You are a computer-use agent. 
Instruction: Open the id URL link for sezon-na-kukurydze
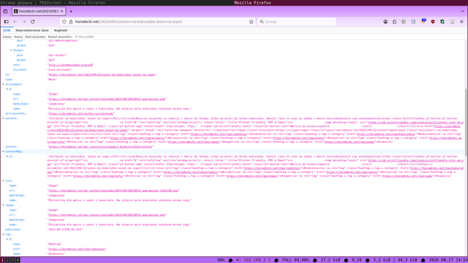pos(102,75)
